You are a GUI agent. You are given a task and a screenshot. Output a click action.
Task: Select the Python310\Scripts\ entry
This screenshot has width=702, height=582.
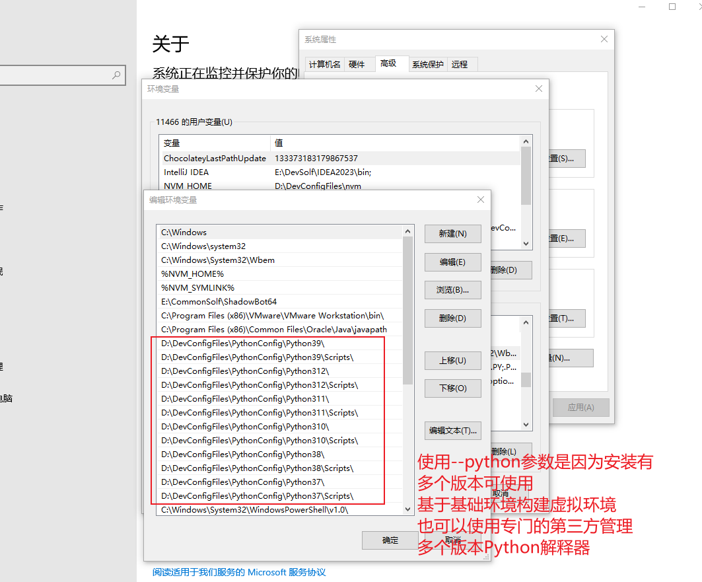point(280,441)
